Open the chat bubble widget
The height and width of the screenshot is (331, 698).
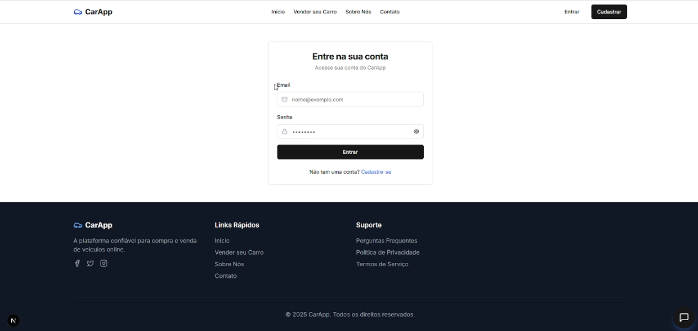pos(684,318)
